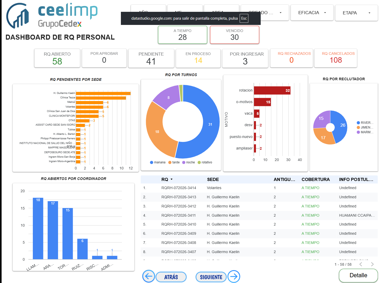Click the orange donut segment labeled 18
The width and height of the screenshot is (380, 283).
coord(157,131)
